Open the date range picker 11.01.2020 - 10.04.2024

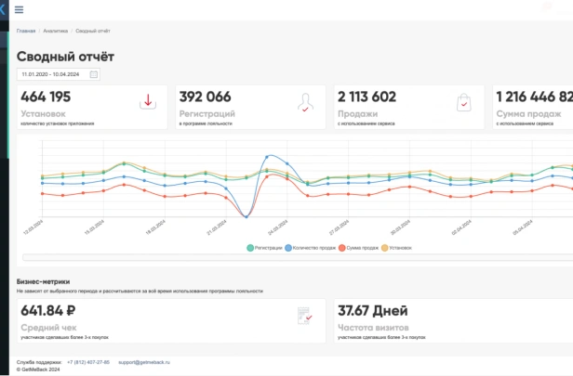point(59,74)
